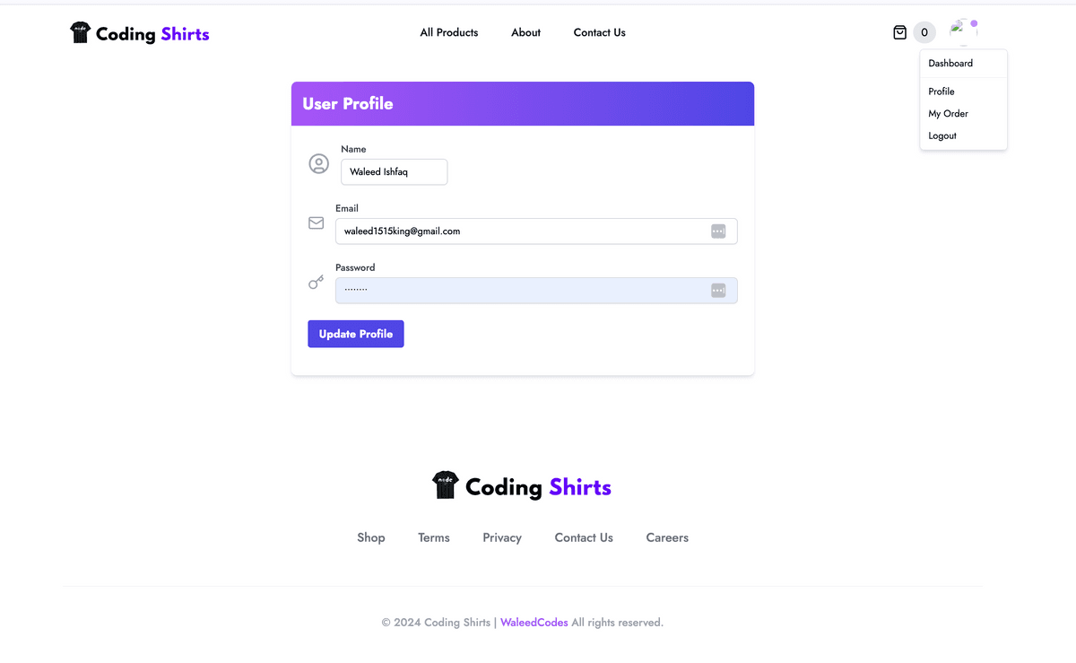
Task: Choose Logout from the user menu
Action: tap(942, 136)
